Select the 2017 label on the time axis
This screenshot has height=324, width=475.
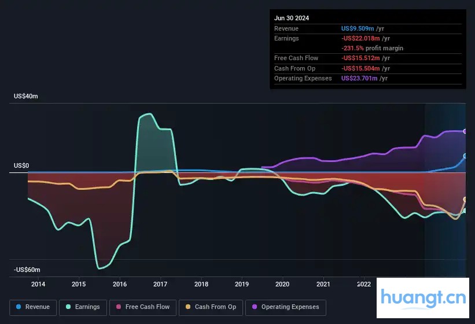tap(160, 284)
